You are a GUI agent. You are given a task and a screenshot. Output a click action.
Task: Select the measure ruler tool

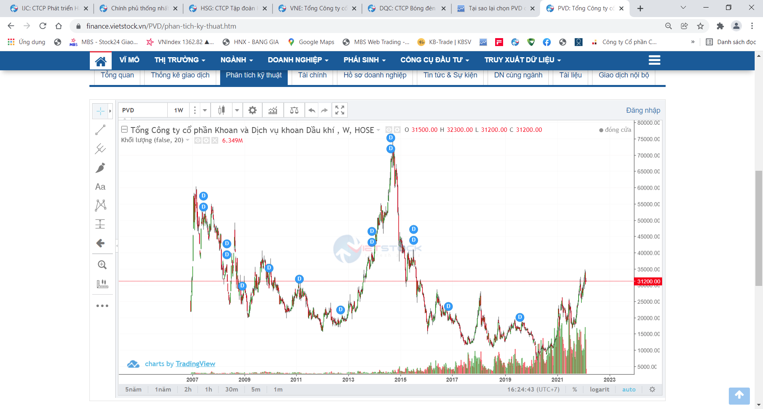pyautogui.click(x=102, y=284)
